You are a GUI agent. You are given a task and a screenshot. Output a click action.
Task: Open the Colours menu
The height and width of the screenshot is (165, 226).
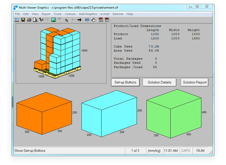click(x=70, y=14)
